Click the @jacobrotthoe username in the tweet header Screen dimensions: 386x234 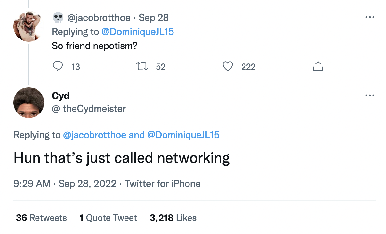[99, 18]
